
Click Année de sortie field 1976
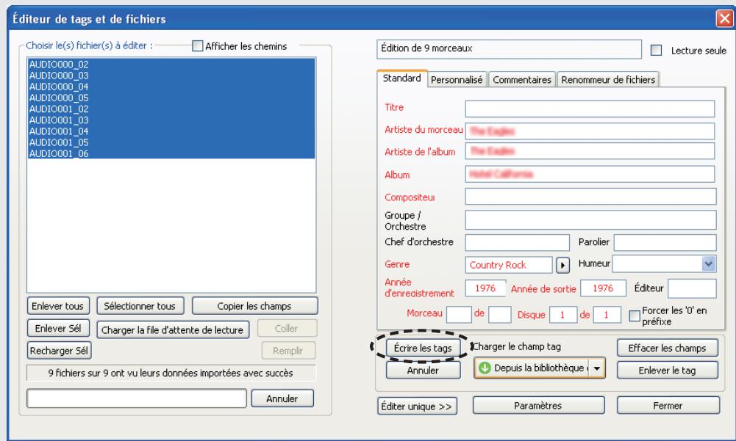(603, 288)
